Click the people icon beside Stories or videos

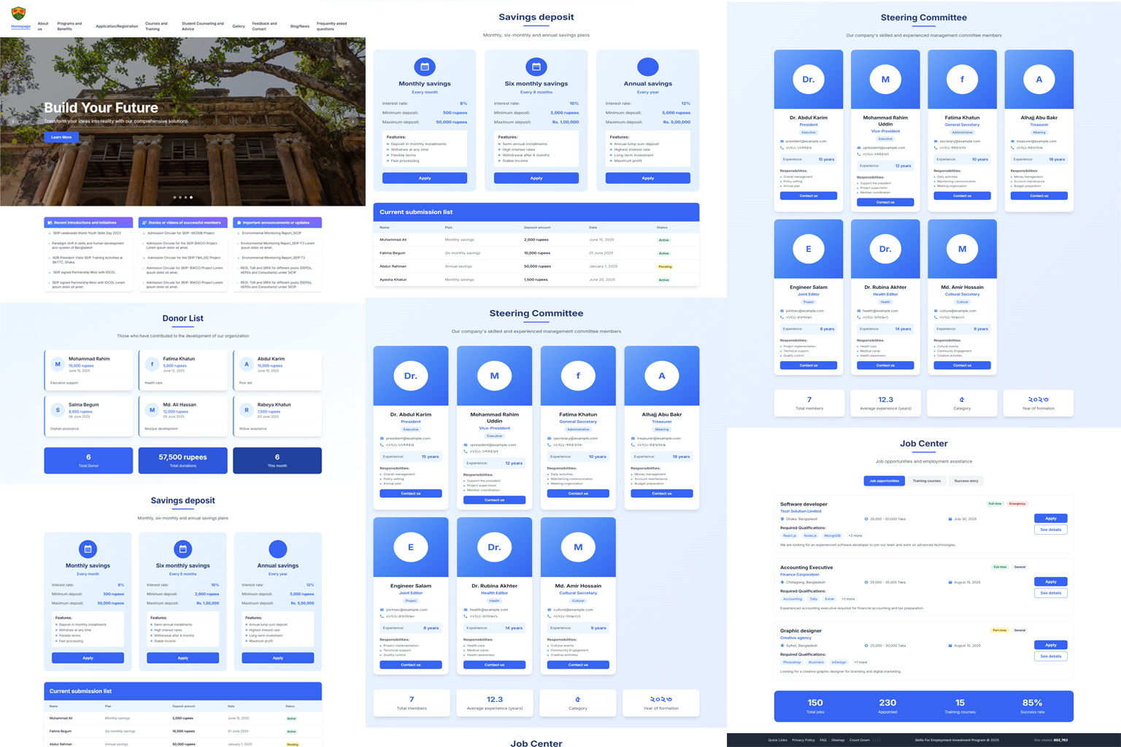click(145, 222)
